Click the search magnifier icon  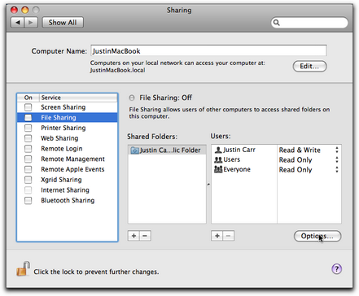click(x=277, y=23)
